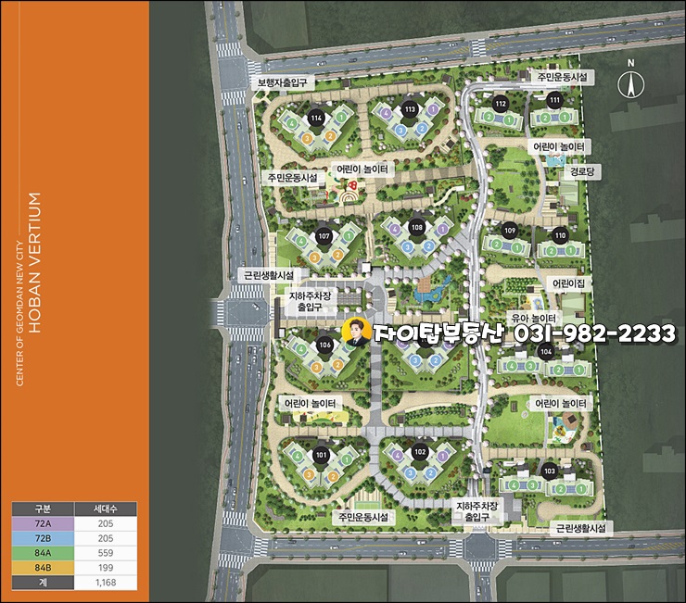The width and height of the screenshot is (686, 603).
Task: Click the 559 unit count cell
Action: pyautogui.click(x=106, y=553)
